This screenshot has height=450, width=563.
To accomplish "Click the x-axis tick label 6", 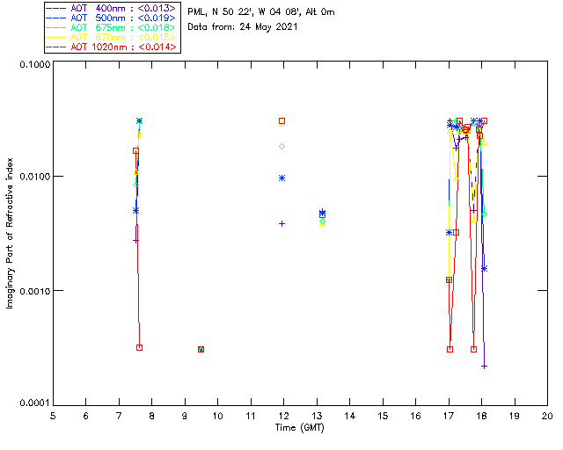I will pyautogui.click(x=86, y=416).
